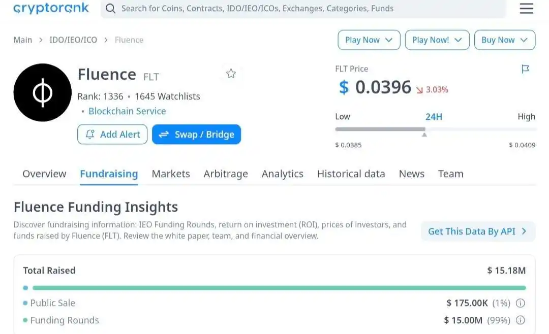Click the $ 0.0409 high price
Viewport: 549px width, 334px height.
click(522, 145)
